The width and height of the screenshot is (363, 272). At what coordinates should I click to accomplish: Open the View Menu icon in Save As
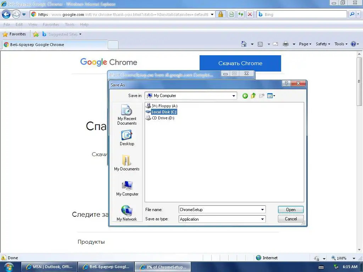coord(271,96)
